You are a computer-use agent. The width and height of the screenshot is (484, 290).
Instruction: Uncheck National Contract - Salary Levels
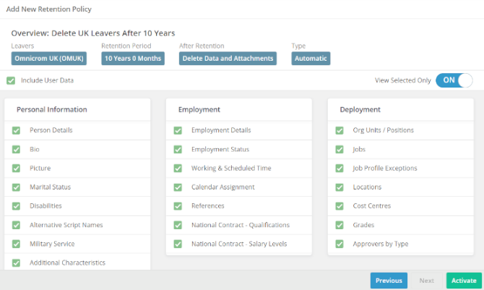click(178, 244)
